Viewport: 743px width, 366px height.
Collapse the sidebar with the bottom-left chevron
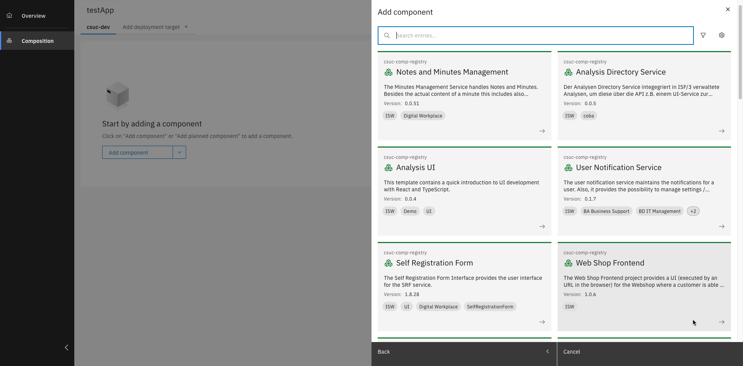pos(66,347)
